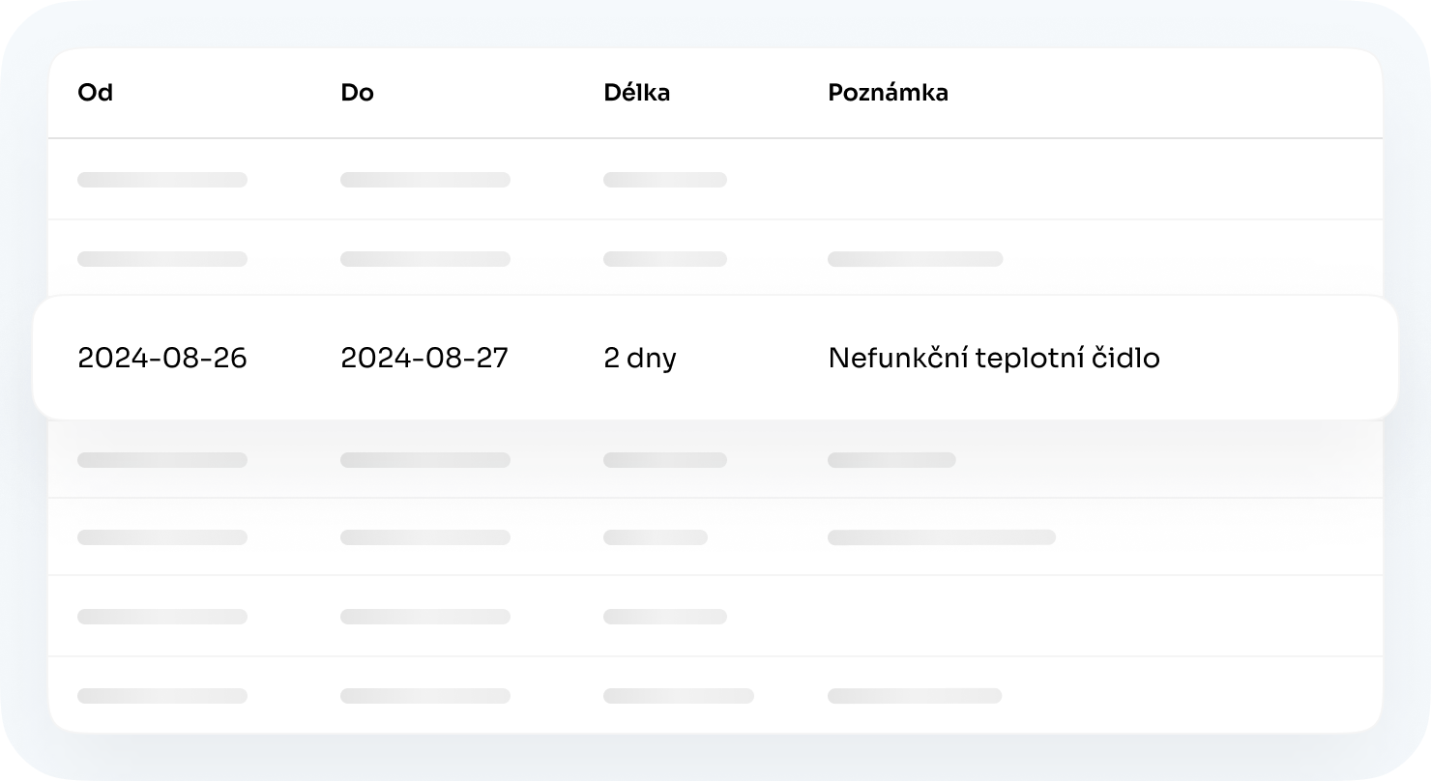Click the Do placeholder in the second loading row
The height and width of the screenshot is (781, 1431).
[424, 258]
